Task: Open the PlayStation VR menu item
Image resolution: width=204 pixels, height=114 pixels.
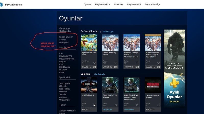Action: coord(134,4)
